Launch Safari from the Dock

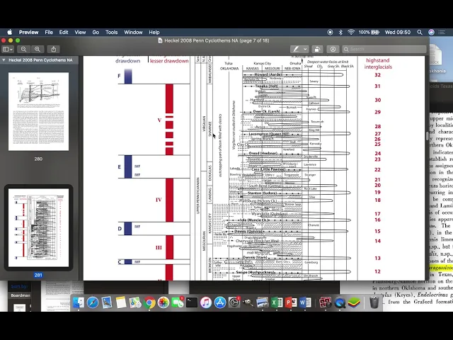click(93, 302)
